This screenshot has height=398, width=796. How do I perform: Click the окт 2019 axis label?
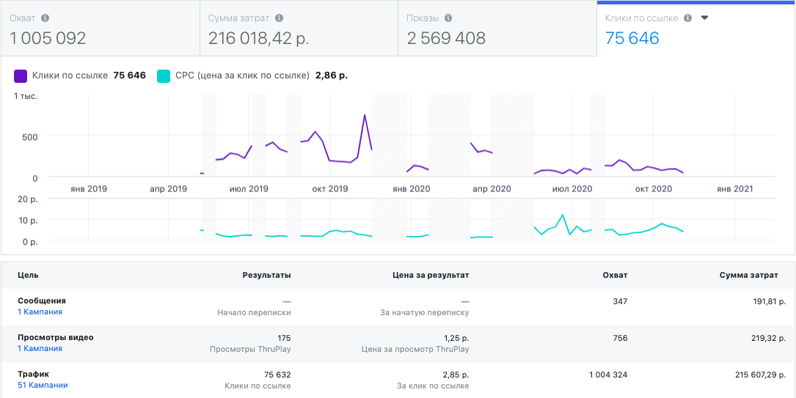coord(330,189)
